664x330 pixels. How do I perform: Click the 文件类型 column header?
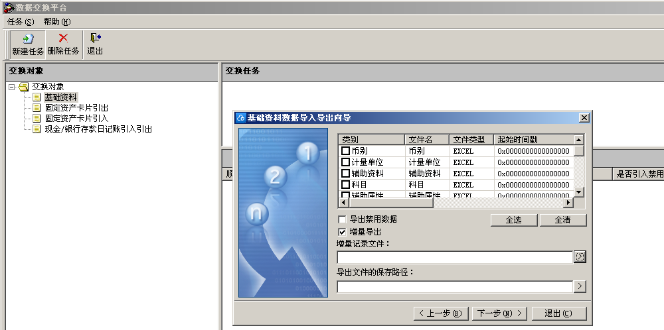coord(471,139)
